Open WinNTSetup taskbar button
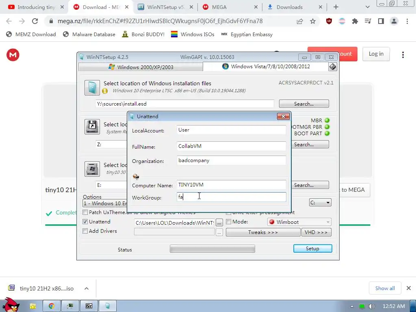Viewport: 416px width, 312px height. pos(107,306)
